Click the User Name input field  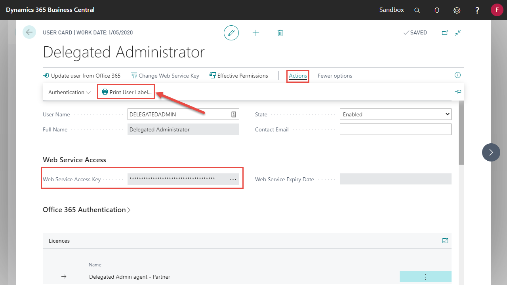coord(183,114)
